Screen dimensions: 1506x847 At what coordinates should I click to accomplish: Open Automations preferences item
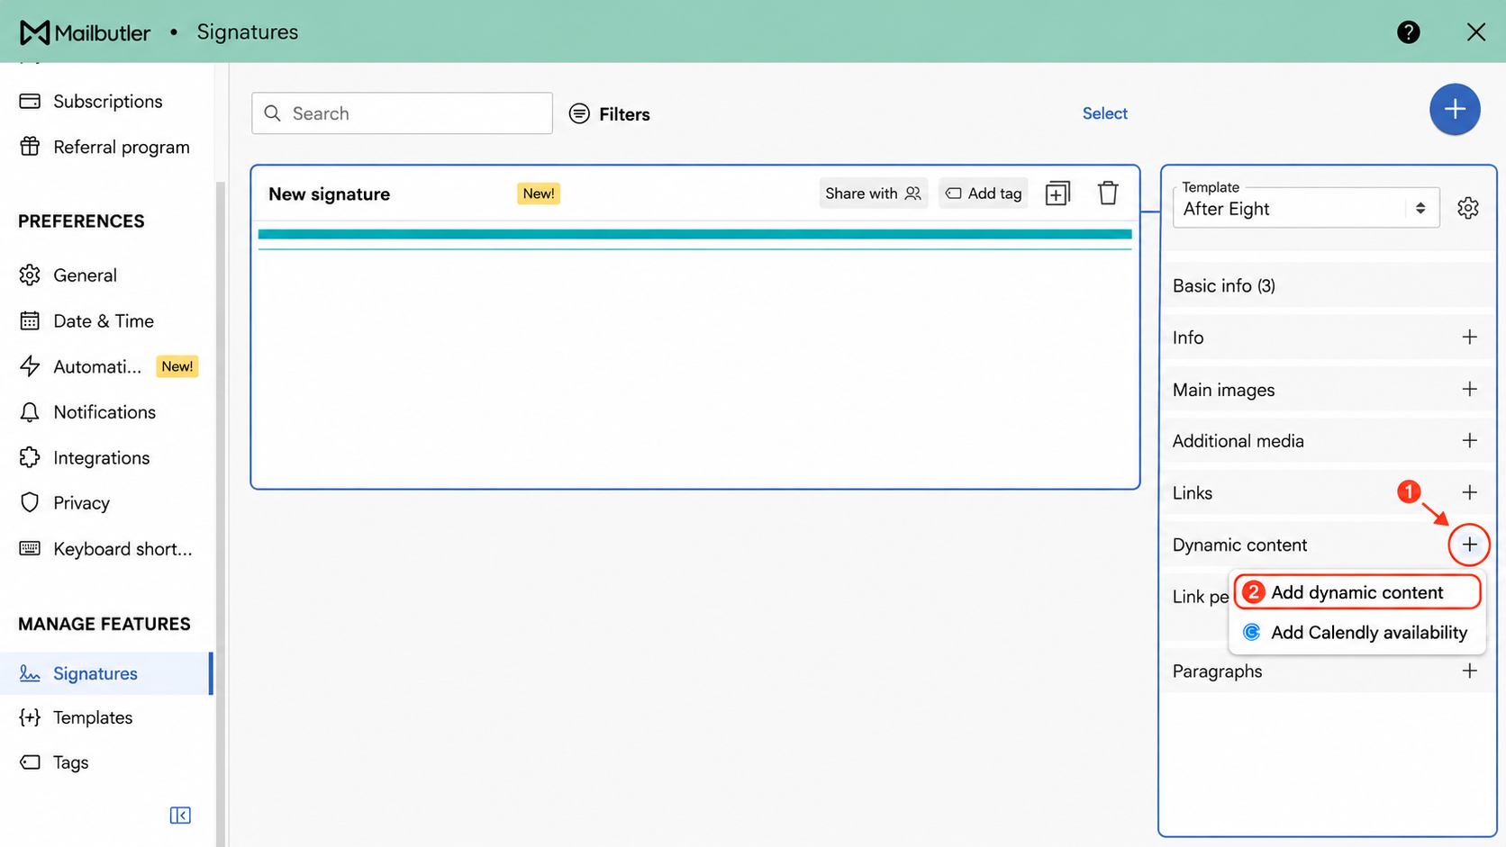pos(106,366)
